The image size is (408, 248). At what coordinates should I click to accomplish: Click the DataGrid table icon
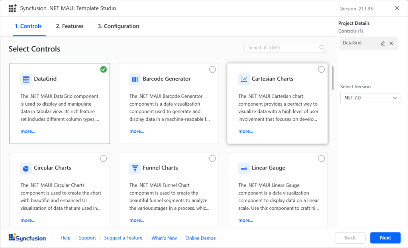(26, 79)
